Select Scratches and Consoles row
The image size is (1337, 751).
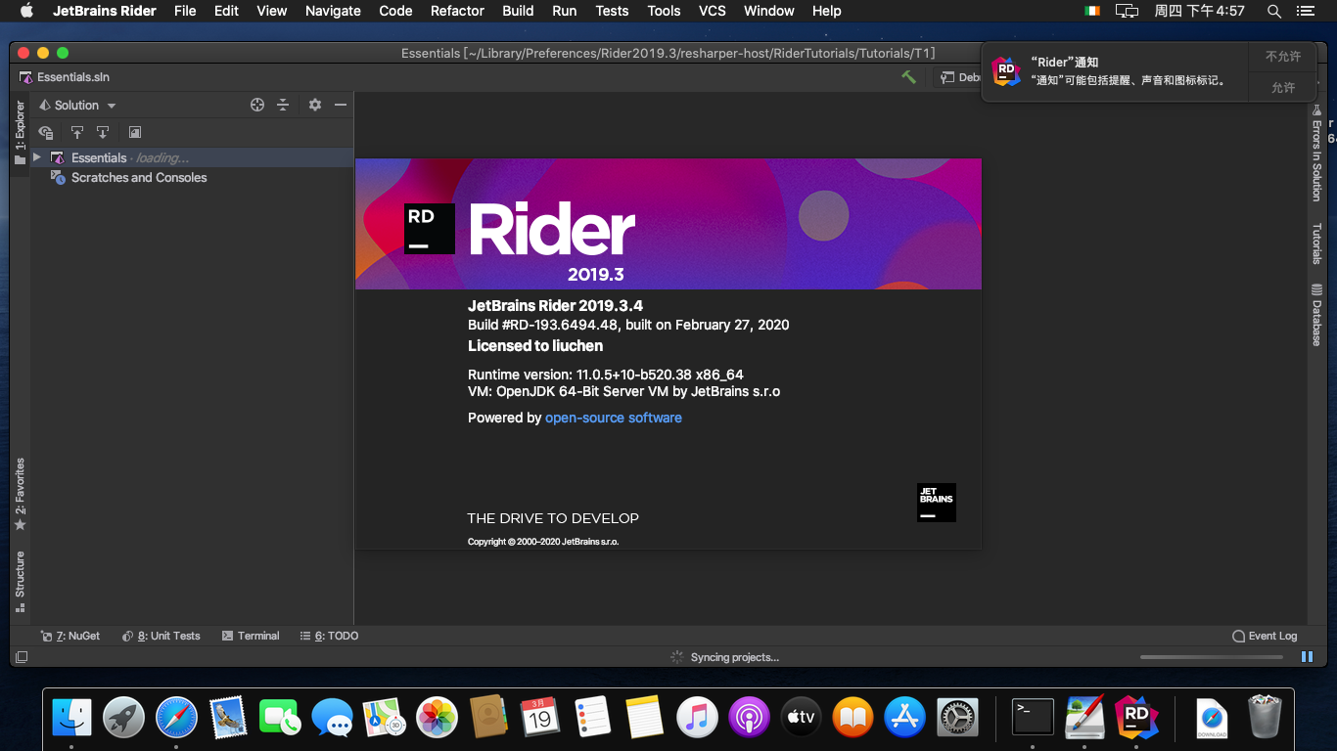tap(139, 177)
